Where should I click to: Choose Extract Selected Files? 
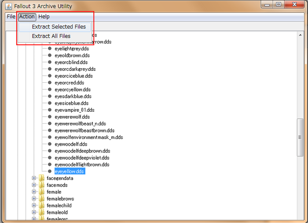pos(55,27)
